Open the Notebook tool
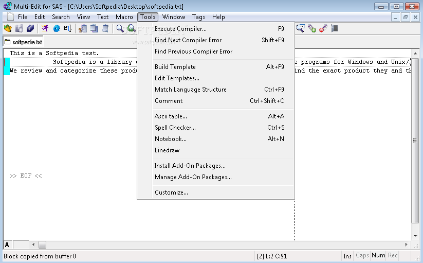 215,139
